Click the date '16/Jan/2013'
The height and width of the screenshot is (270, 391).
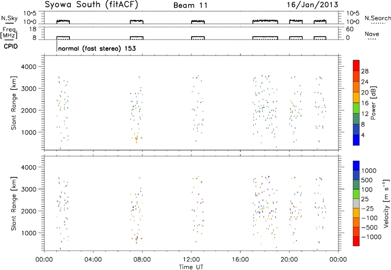[x=312, y=4]
